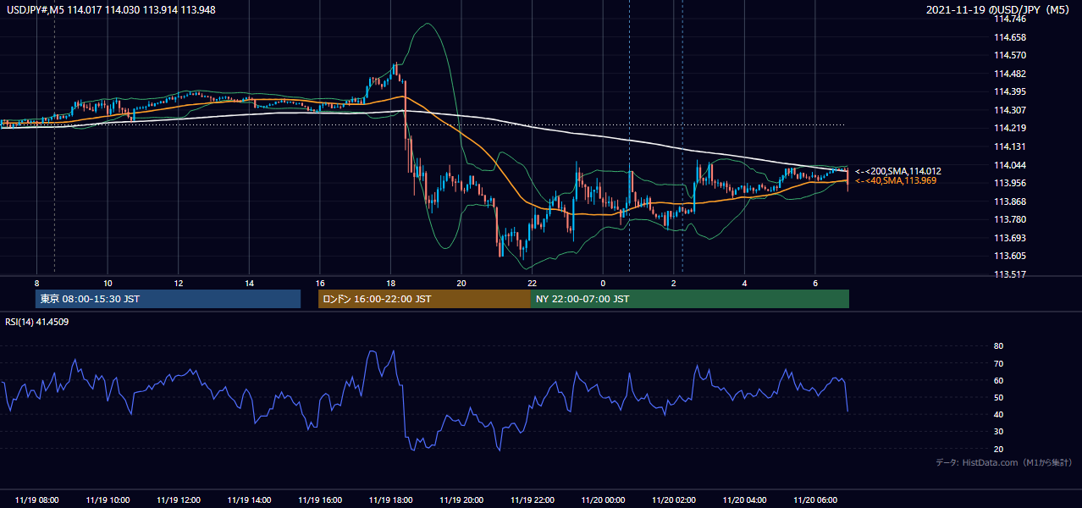Click the bottom time label 11/19 12:00
This screenshot has height=508, width=1082.
[x=179, y=500]
